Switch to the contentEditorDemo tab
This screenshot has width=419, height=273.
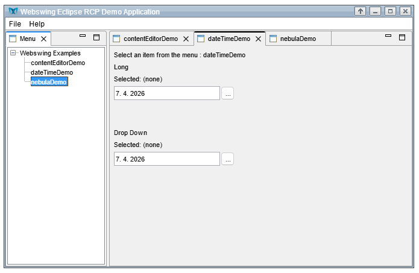[x=150, y=39]
